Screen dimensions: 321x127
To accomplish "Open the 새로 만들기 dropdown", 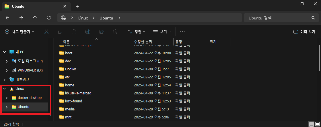I will [x=19, y=32].
